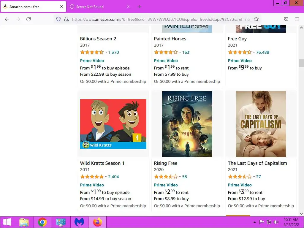Open the Free Guy title link
304x228 pixels.
click(x=237, y=39)
